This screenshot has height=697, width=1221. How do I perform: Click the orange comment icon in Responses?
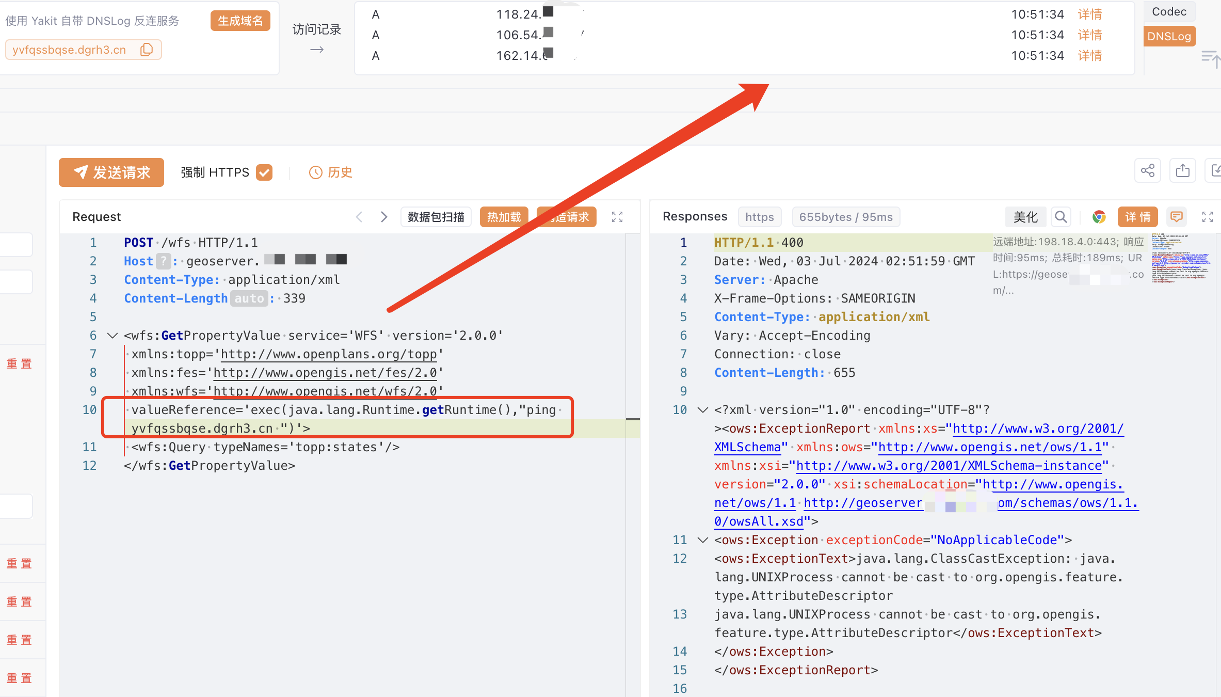[1177, 217]
